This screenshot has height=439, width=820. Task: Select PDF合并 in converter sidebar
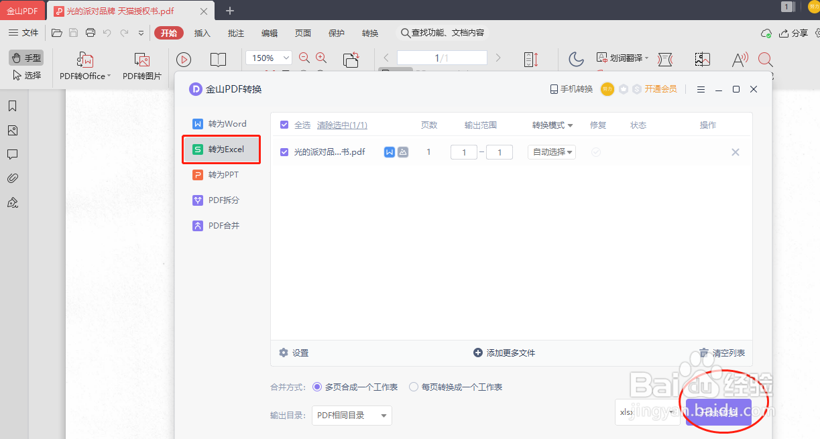click(222, 226)
